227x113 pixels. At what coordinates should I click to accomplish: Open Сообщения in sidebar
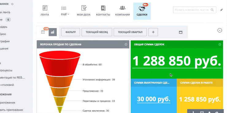point(4,49)
